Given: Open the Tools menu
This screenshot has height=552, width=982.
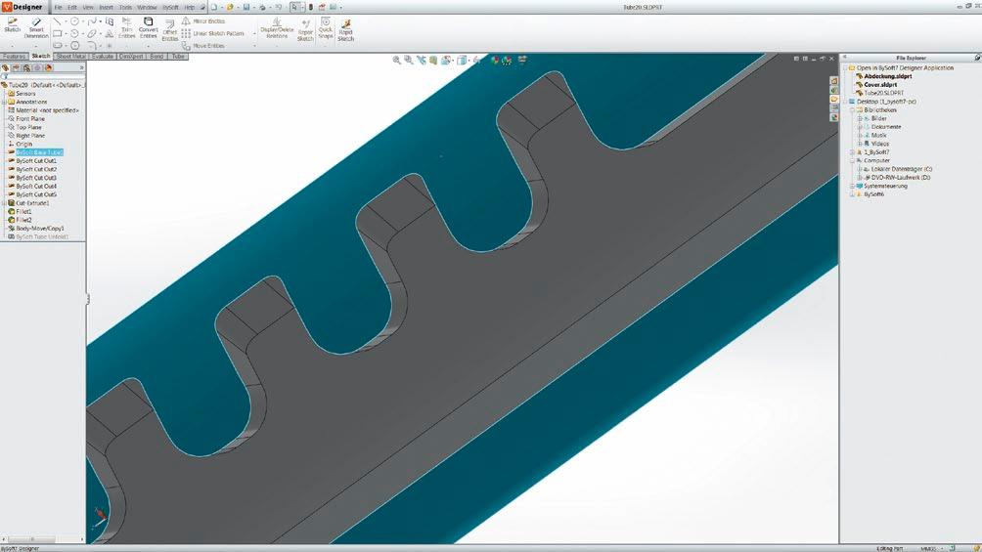Looking at the screenshot, I should click(125, 8).
